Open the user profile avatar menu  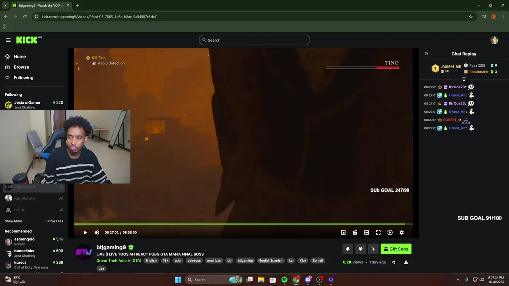click(x=494, y=40)
